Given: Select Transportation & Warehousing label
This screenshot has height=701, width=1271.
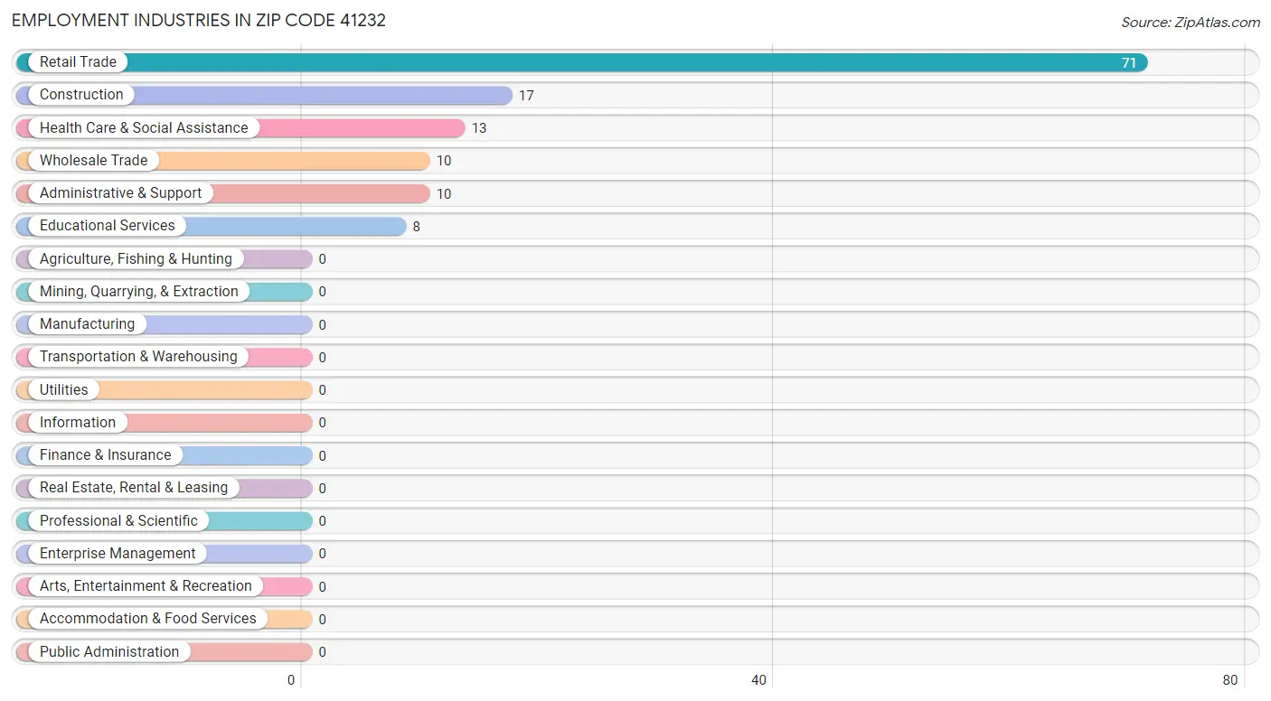Looking at the screenshot, I should pos(138,357).
